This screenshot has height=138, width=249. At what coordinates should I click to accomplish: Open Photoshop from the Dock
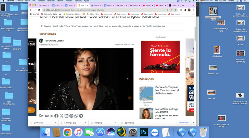pos(144,132)
